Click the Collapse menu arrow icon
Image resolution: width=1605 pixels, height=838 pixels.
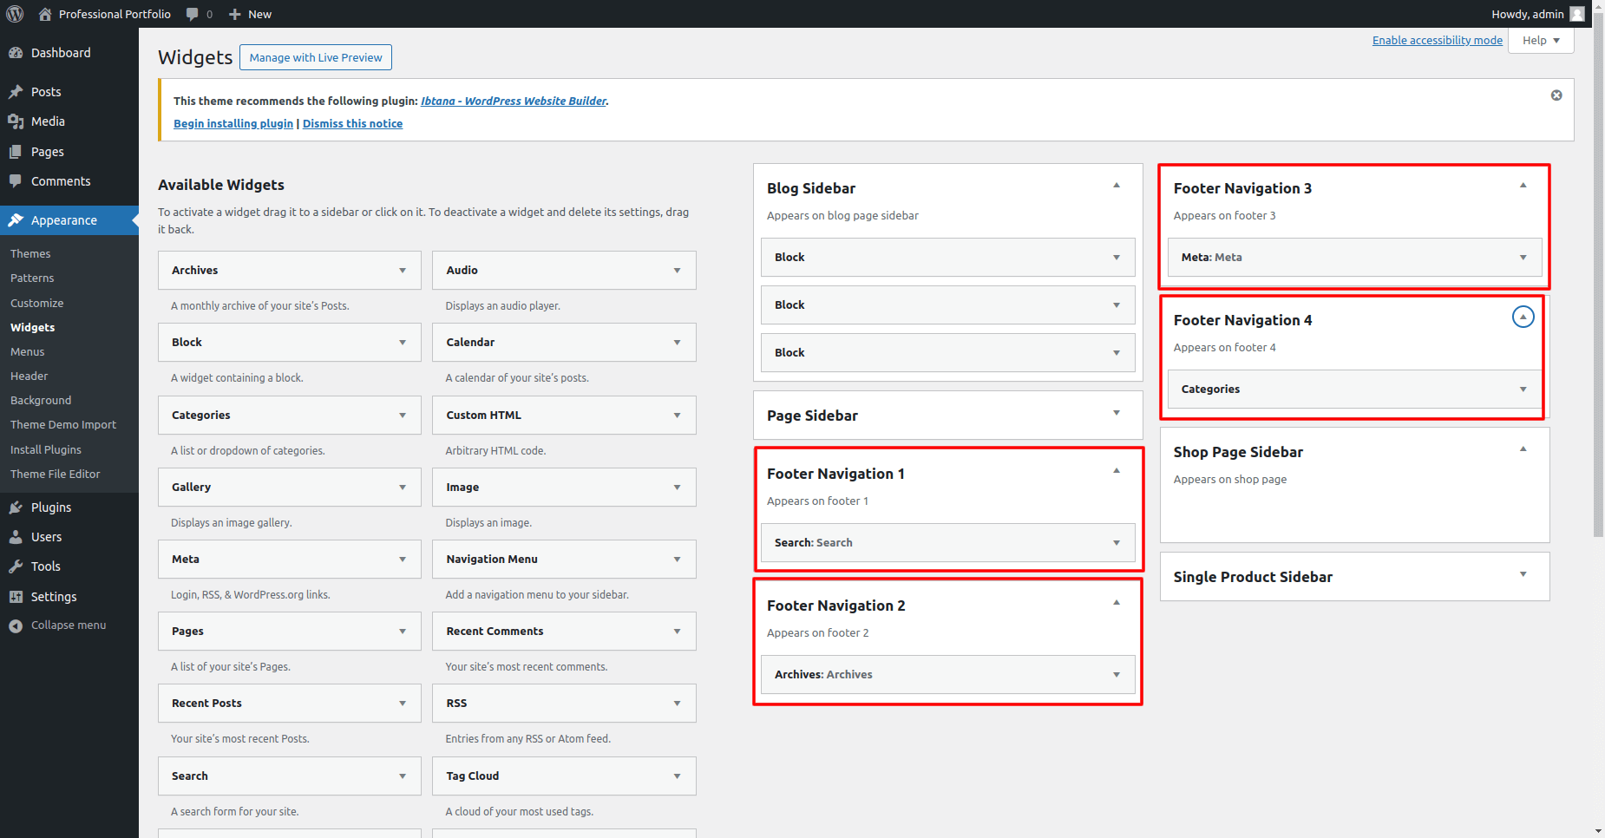(16, 625)
